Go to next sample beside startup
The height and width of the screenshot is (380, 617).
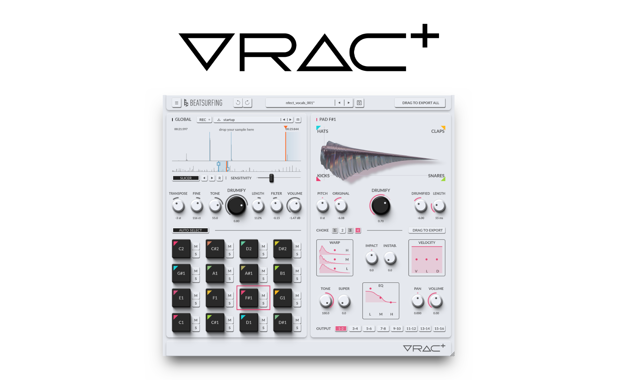pos(290,120)
